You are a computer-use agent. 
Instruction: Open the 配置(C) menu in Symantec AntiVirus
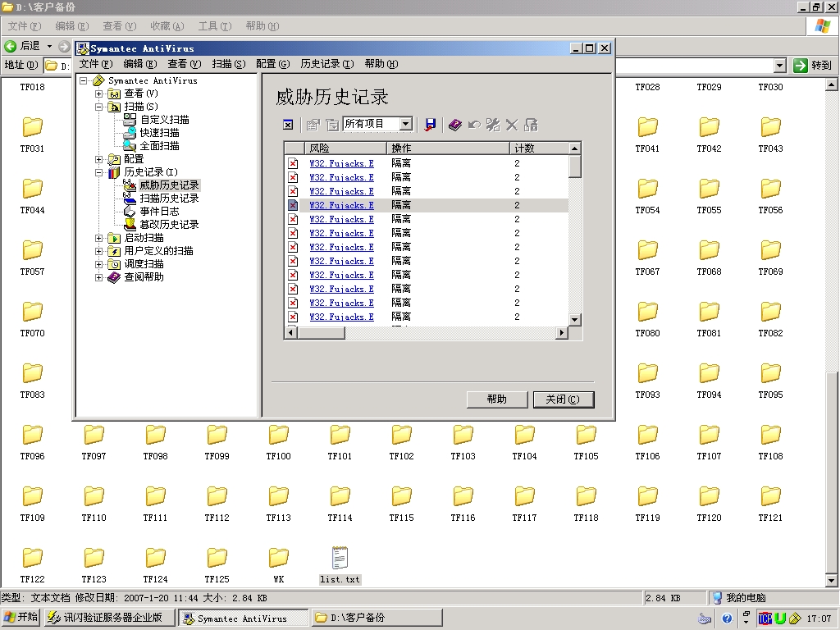point(272,64)
